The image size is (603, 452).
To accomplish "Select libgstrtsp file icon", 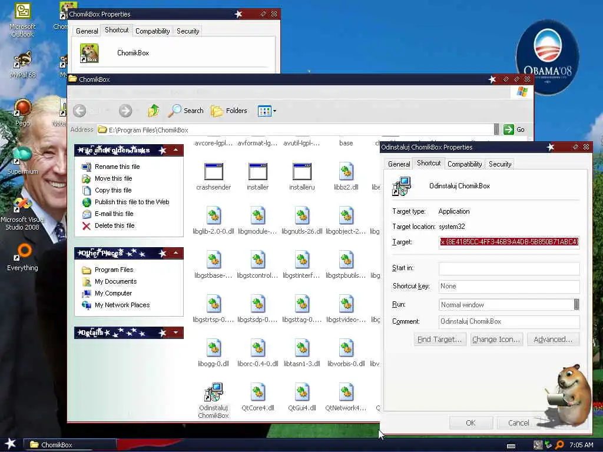I will click(213, 309).
